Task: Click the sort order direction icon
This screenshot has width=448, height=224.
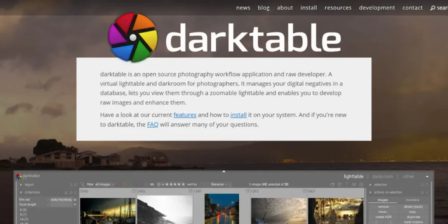Action: 231,185
